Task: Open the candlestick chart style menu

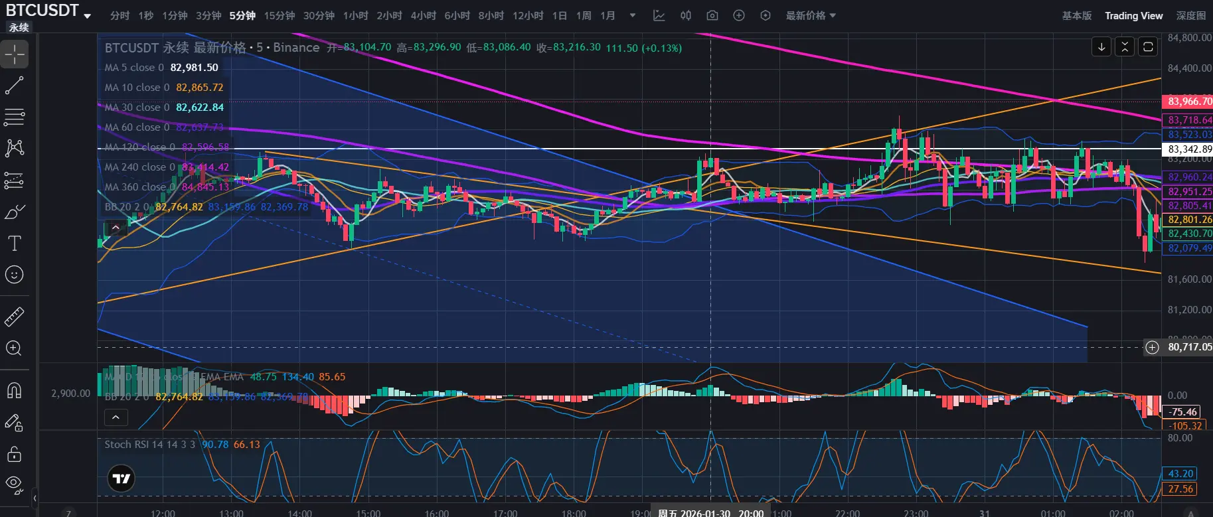Action: pos(686,15)
